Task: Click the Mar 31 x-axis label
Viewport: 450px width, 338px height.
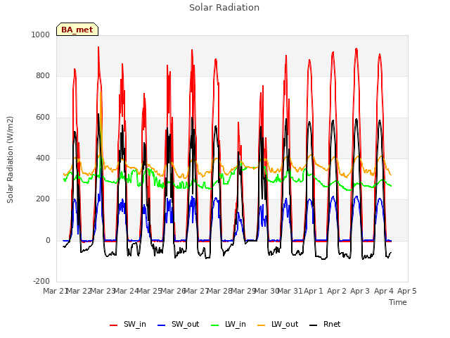Action: click(x=290, y=291)
